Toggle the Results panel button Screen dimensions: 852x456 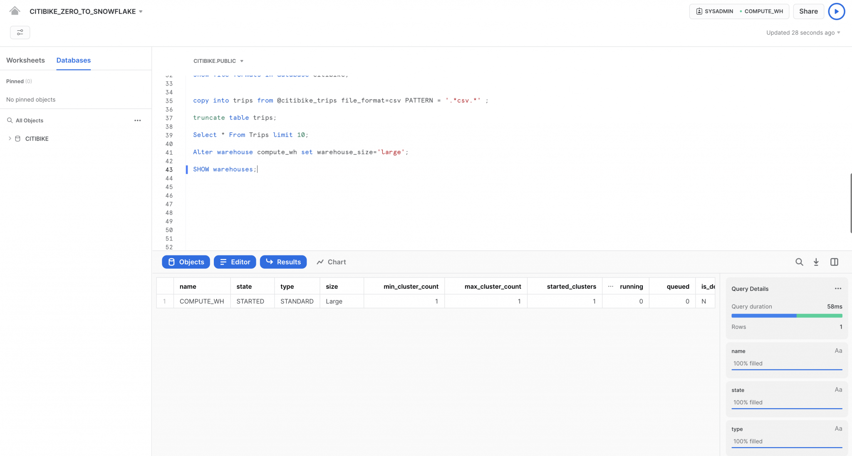pos(283,262)
